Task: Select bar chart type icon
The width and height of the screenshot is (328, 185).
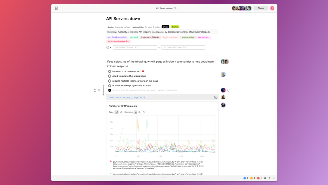Action: click(121, 112)
